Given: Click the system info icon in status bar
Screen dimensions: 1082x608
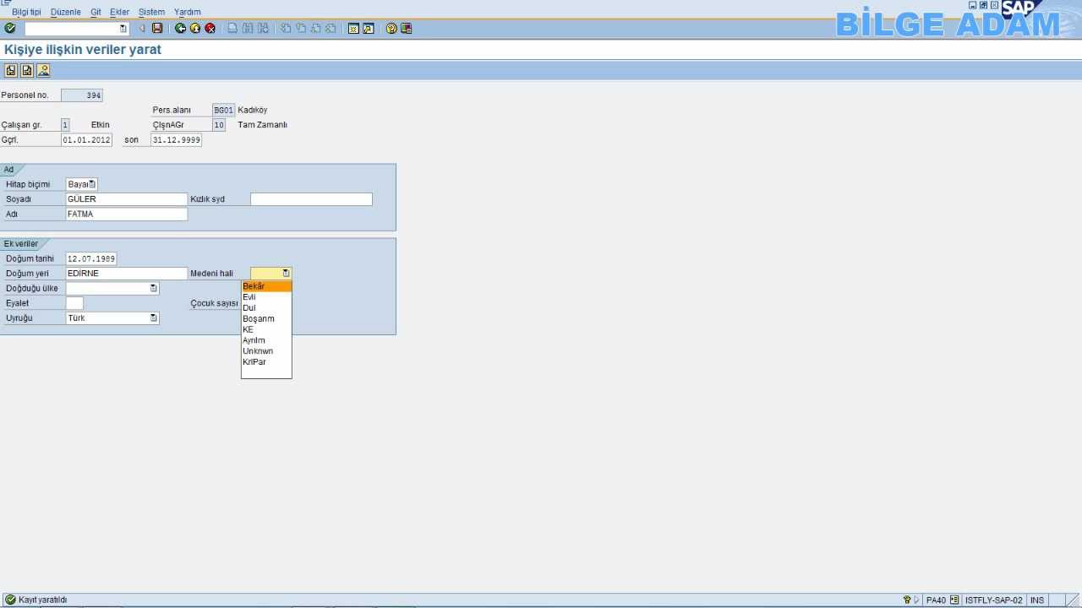Looking at the screenshot, I should [907, 600].
